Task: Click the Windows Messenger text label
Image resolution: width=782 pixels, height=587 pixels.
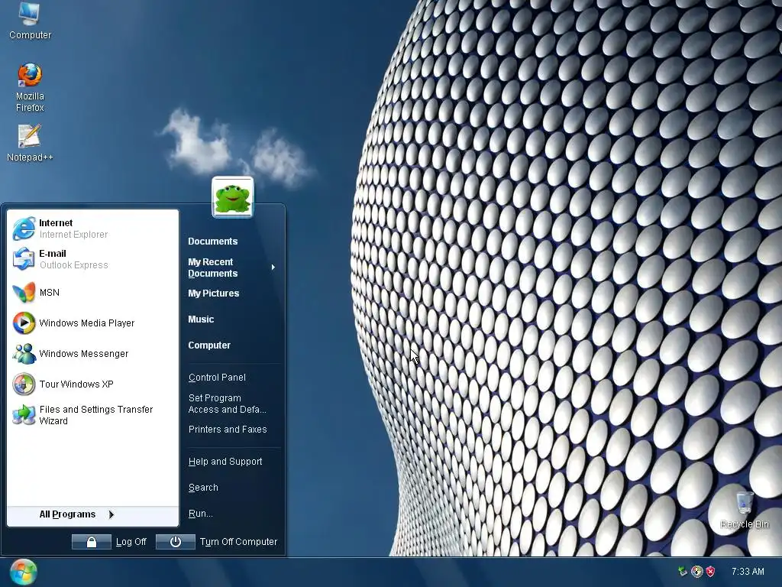Action: coord(84,354)
